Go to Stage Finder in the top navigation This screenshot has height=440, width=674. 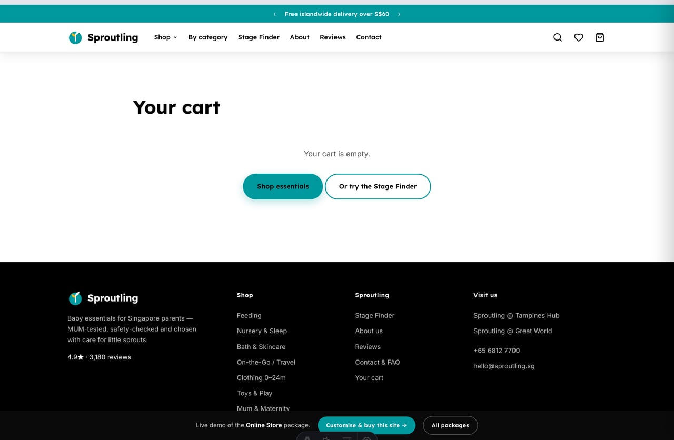point(259,37)
